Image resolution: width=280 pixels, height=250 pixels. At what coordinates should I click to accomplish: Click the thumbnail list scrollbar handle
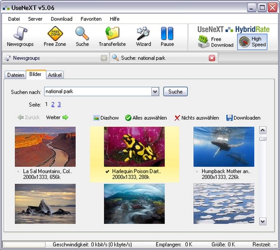tap(263, 139)
